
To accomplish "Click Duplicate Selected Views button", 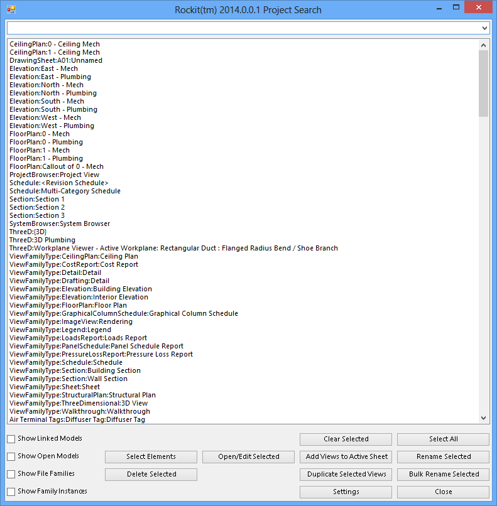I will click(x=346, y=475).
